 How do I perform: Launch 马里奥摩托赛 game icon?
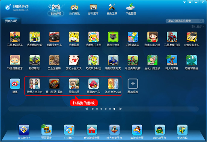coord(133,60)
